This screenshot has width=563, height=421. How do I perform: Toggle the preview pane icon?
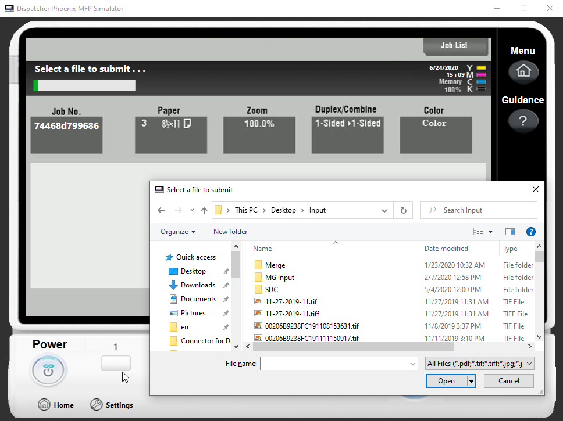click(510, 232)
